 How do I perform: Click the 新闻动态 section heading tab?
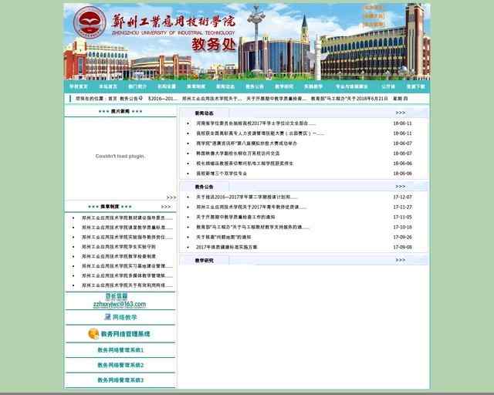[x=204, y=113]
